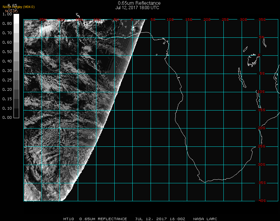Click the 30E longitude label
Image resolution: width=280 pixels, height=221 pixels.
pos(243,19)
